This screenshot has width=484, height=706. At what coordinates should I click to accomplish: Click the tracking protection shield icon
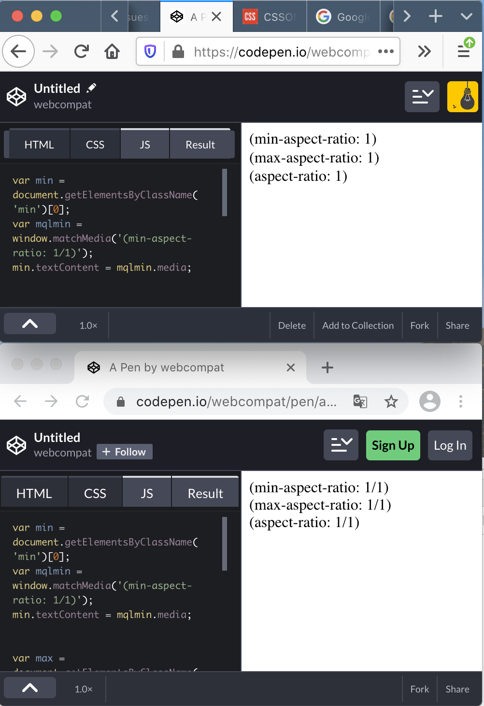(x=150, y=51)
